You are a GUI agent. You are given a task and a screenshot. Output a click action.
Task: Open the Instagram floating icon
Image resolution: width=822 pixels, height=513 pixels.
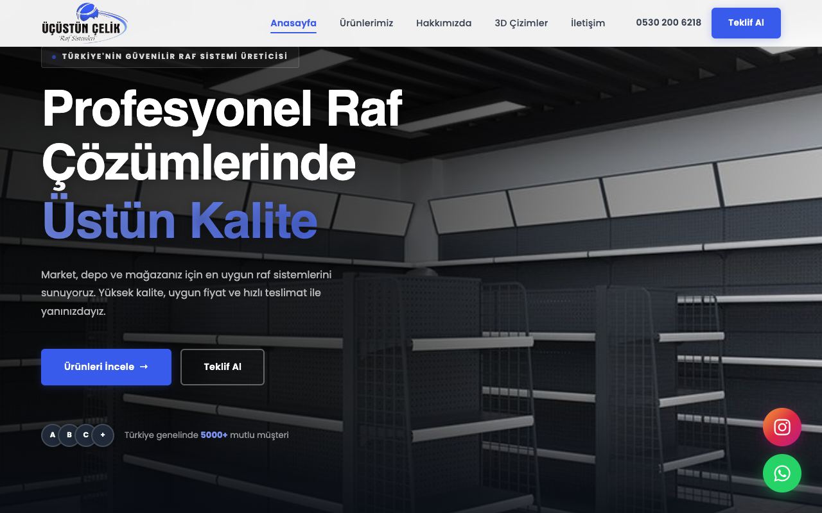click(x=782, y=427)
